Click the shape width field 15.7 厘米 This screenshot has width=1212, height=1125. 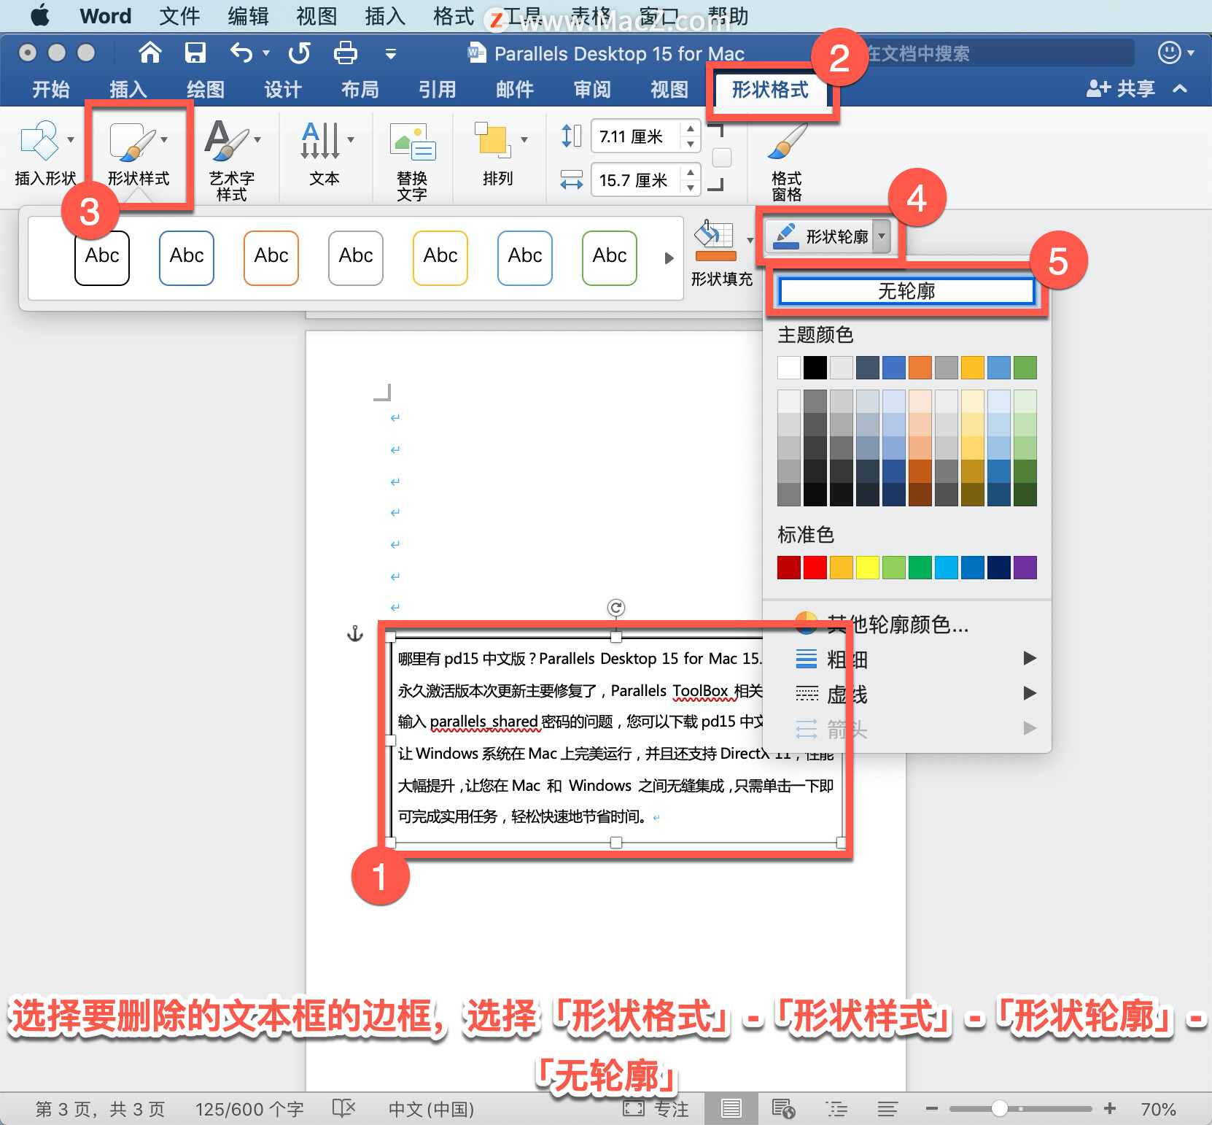tap(636, 179)
